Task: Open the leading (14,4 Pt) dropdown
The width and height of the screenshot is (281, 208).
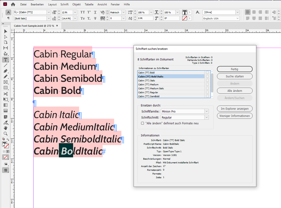Action: click(75, 19)
